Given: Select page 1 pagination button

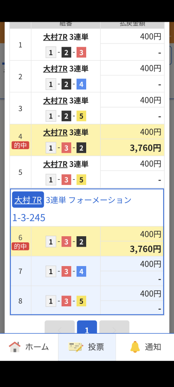Looking at the screenshot, I should pyautogui.click(x=87, y=327).
